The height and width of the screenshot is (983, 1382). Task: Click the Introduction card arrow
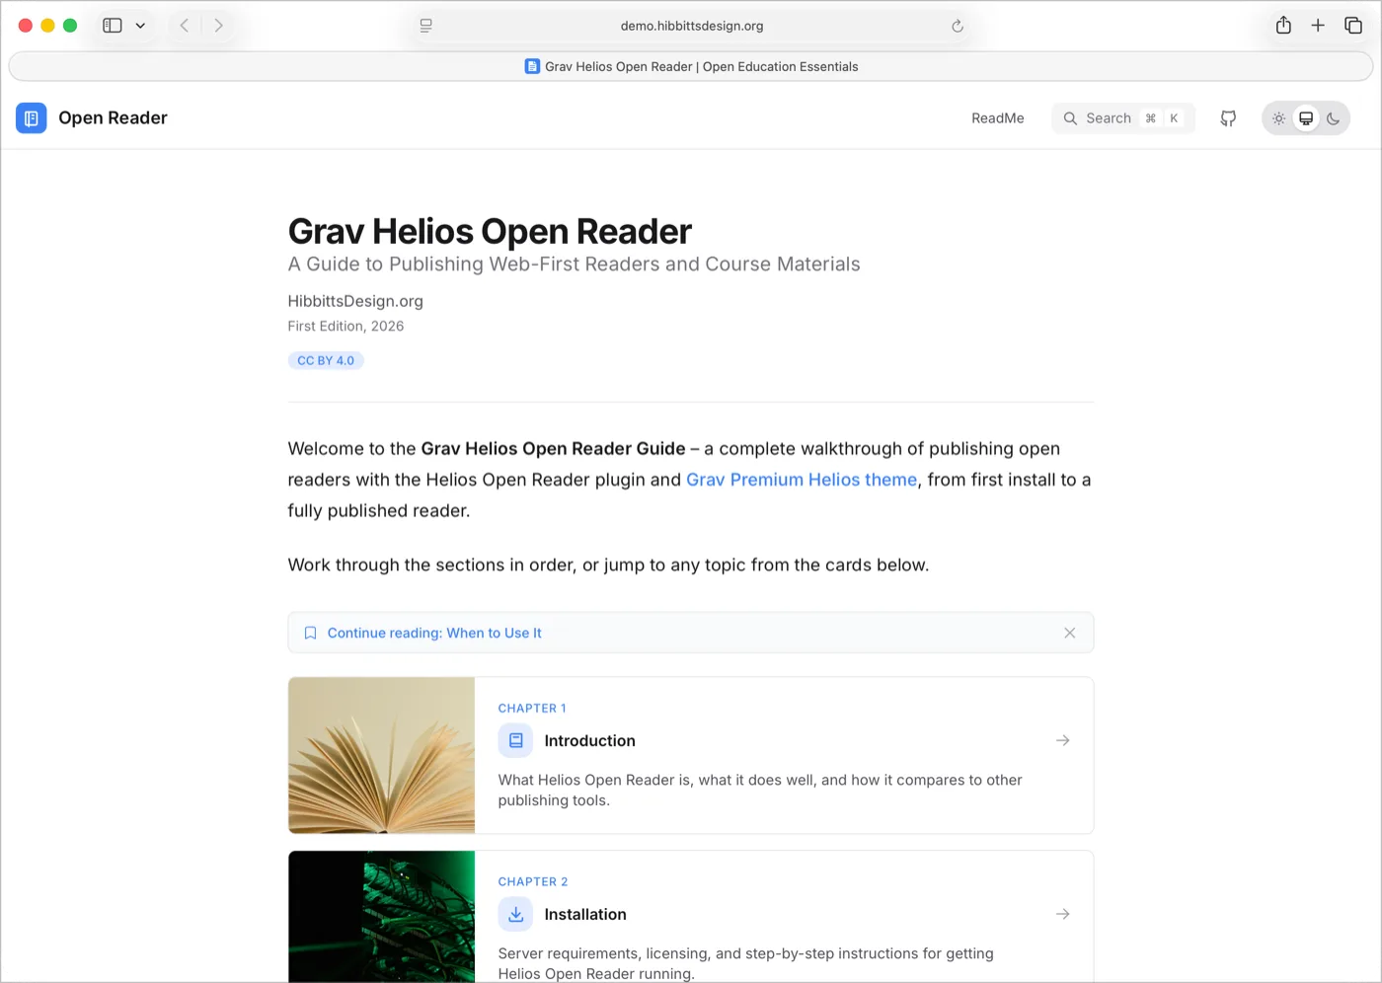coord(1063,740)
